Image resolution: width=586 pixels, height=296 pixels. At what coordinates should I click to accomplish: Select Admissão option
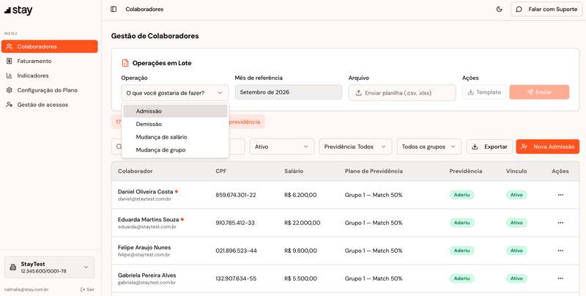(175, 111)
